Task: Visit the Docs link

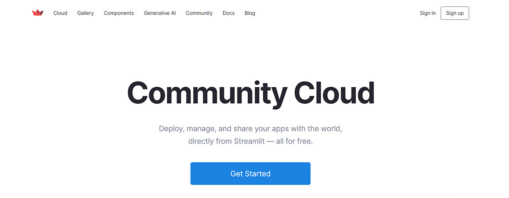Action: pos(229,13)
